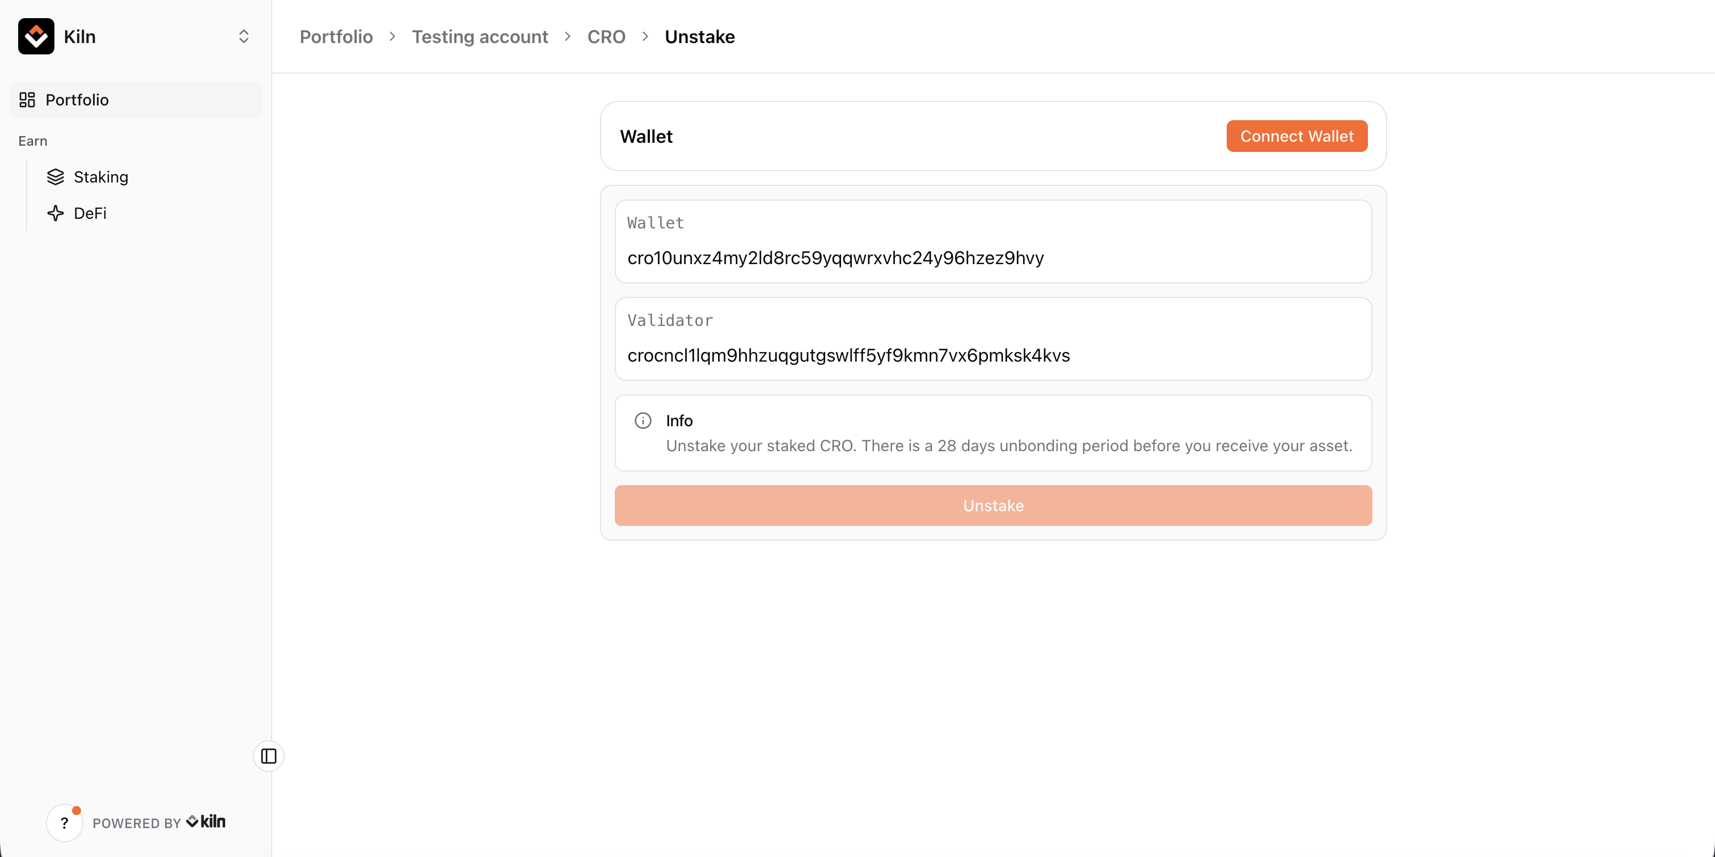The height and width of the screenshot is (857, 1715).
Task: Open the Portfolio sidebar item
Action: coord(77,100)
